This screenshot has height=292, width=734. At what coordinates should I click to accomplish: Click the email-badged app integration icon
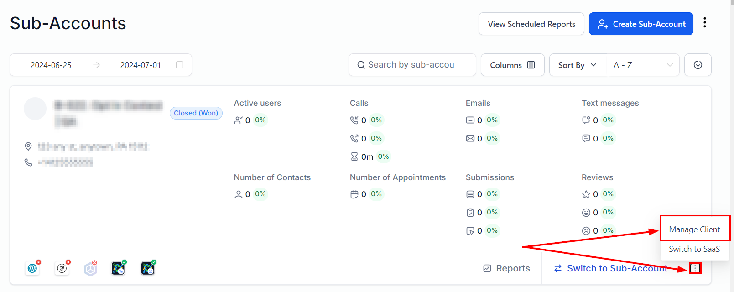148,268
